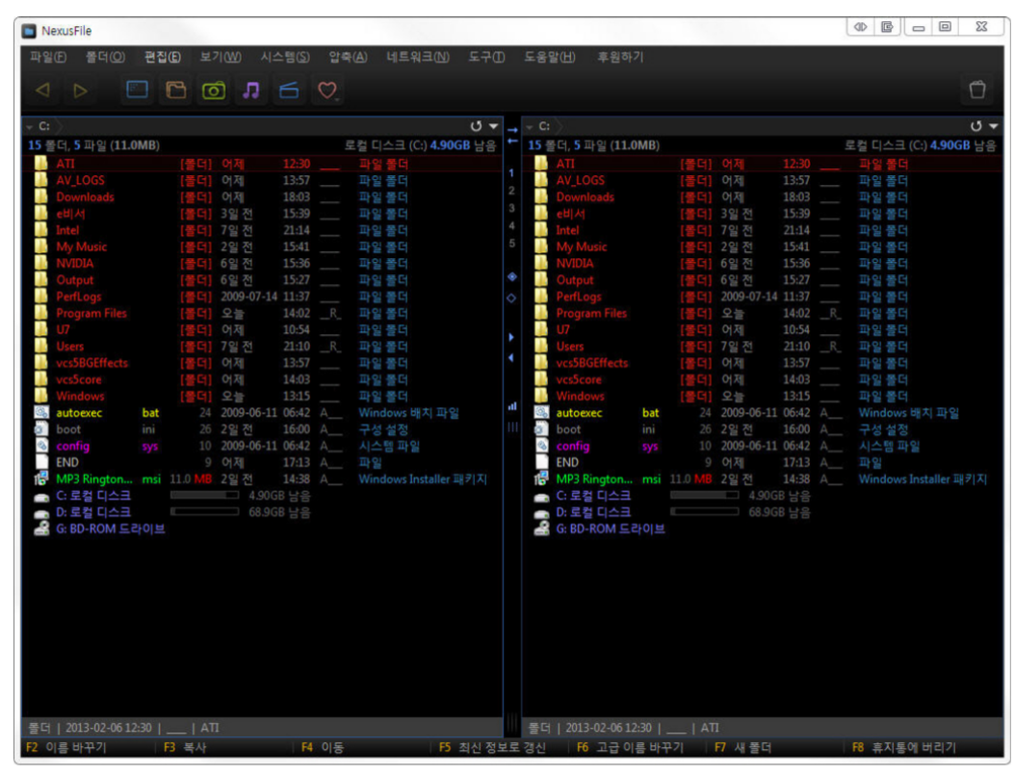Image resolution: width=1015 pixels, height=774 pixels.
Task: Click the bar chart icon in center strip
Action: (512, 406)
